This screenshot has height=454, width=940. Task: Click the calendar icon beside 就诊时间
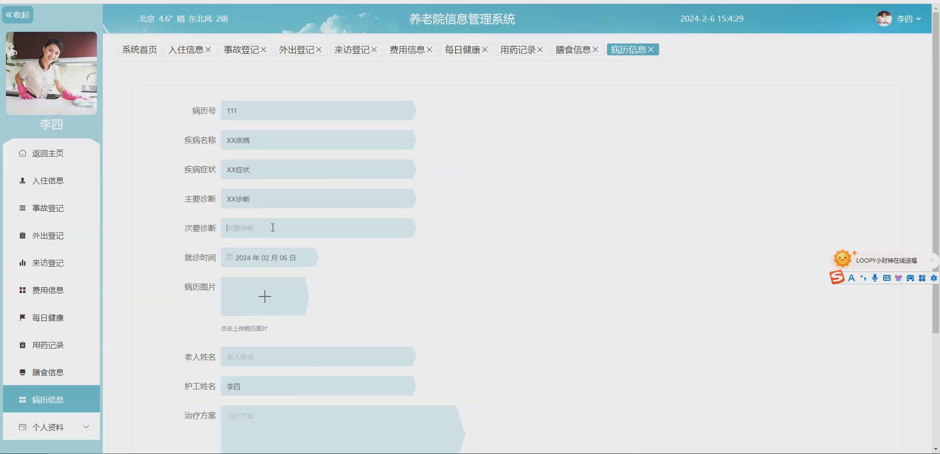pos(229,257)
